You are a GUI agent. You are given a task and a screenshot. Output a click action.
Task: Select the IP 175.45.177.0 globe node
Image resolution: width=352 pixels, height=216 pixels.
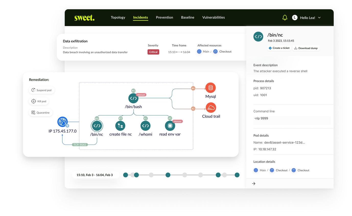[63, 122]
